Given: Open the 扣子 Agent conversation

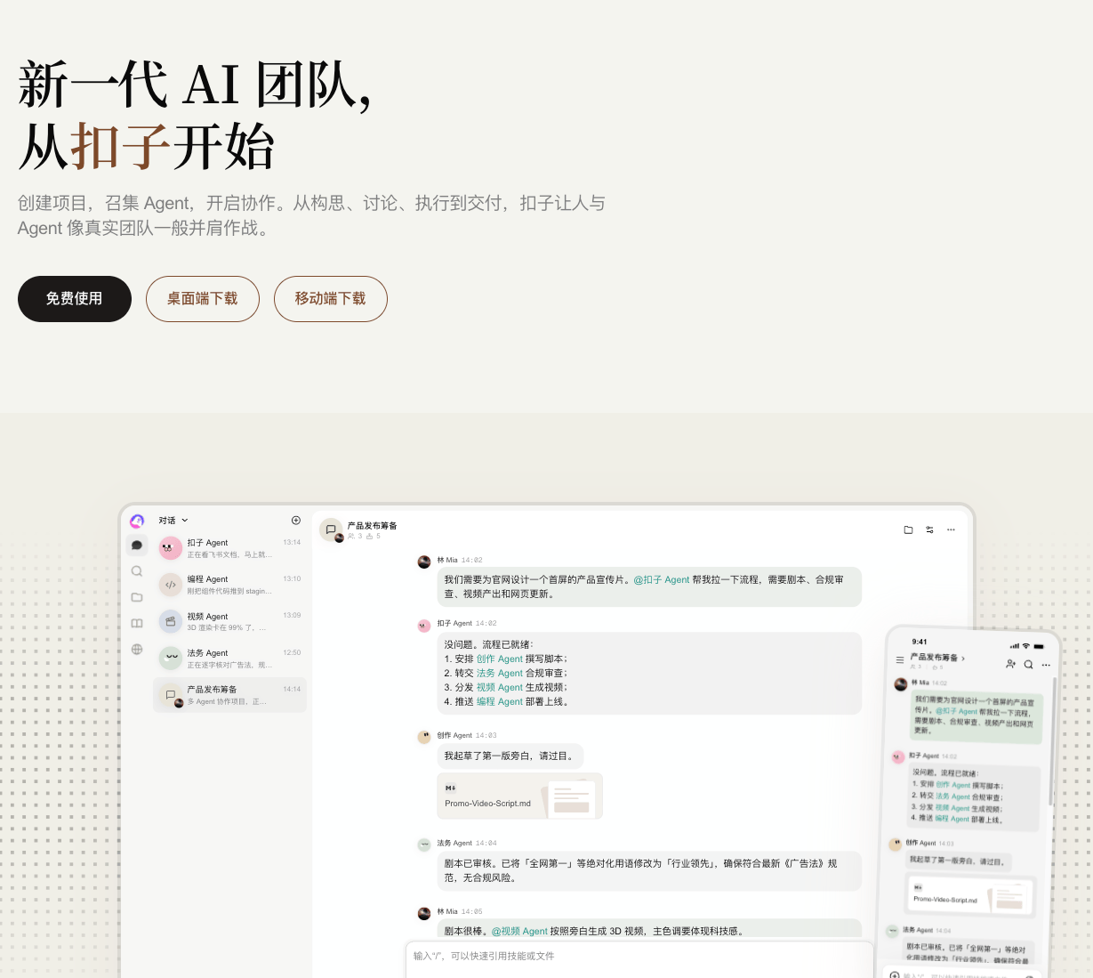Looking at the screenshot, I should click(229, 548).
